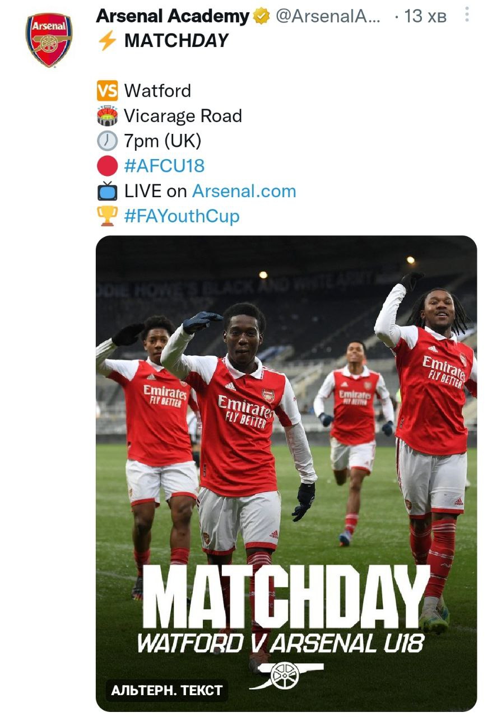Click the trophy emoji beside #FAYouthCup
492x717 pixels.
(107, 216)
